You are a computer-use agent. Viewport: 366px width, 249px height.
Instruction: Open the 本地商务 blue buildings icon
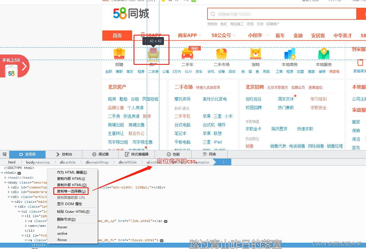(x=290, y=54)
